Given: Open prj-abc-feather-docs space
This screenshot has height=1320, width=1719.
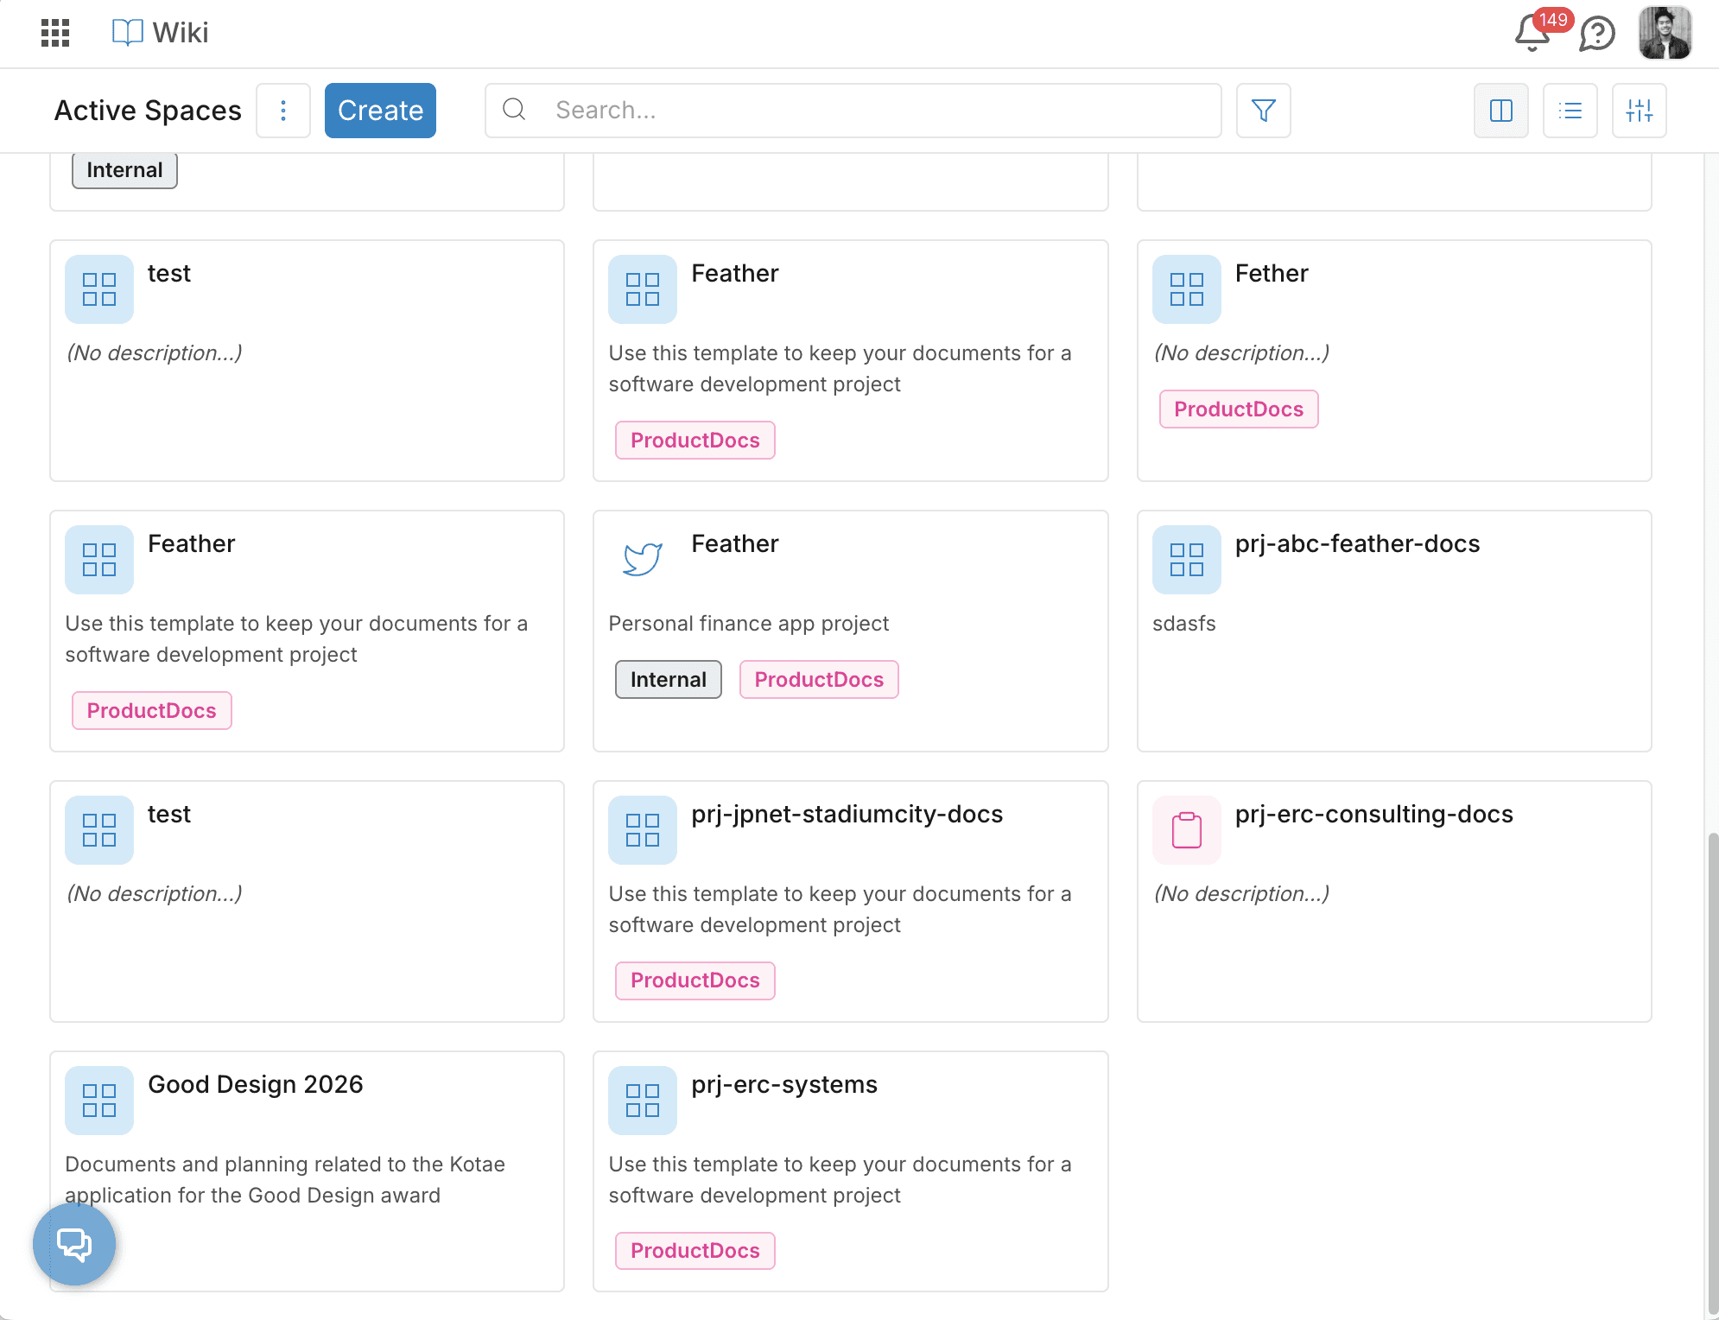Looking at the screenshot, I should 1356,543.
